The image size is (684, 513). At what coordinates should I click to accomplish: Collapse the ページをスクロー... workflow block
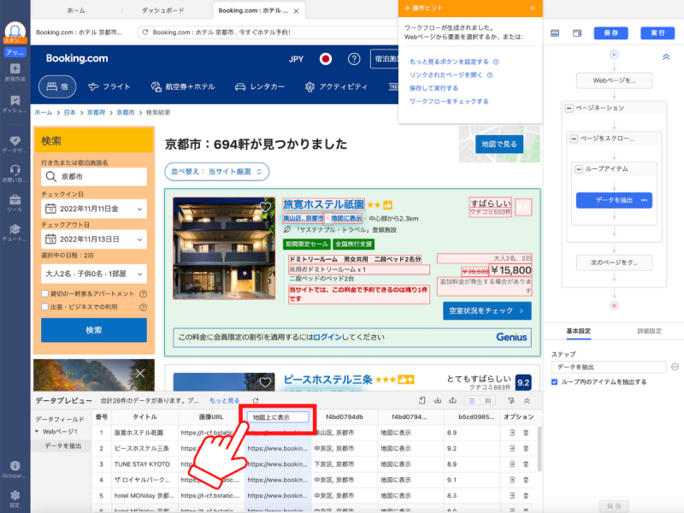[574, 139]
